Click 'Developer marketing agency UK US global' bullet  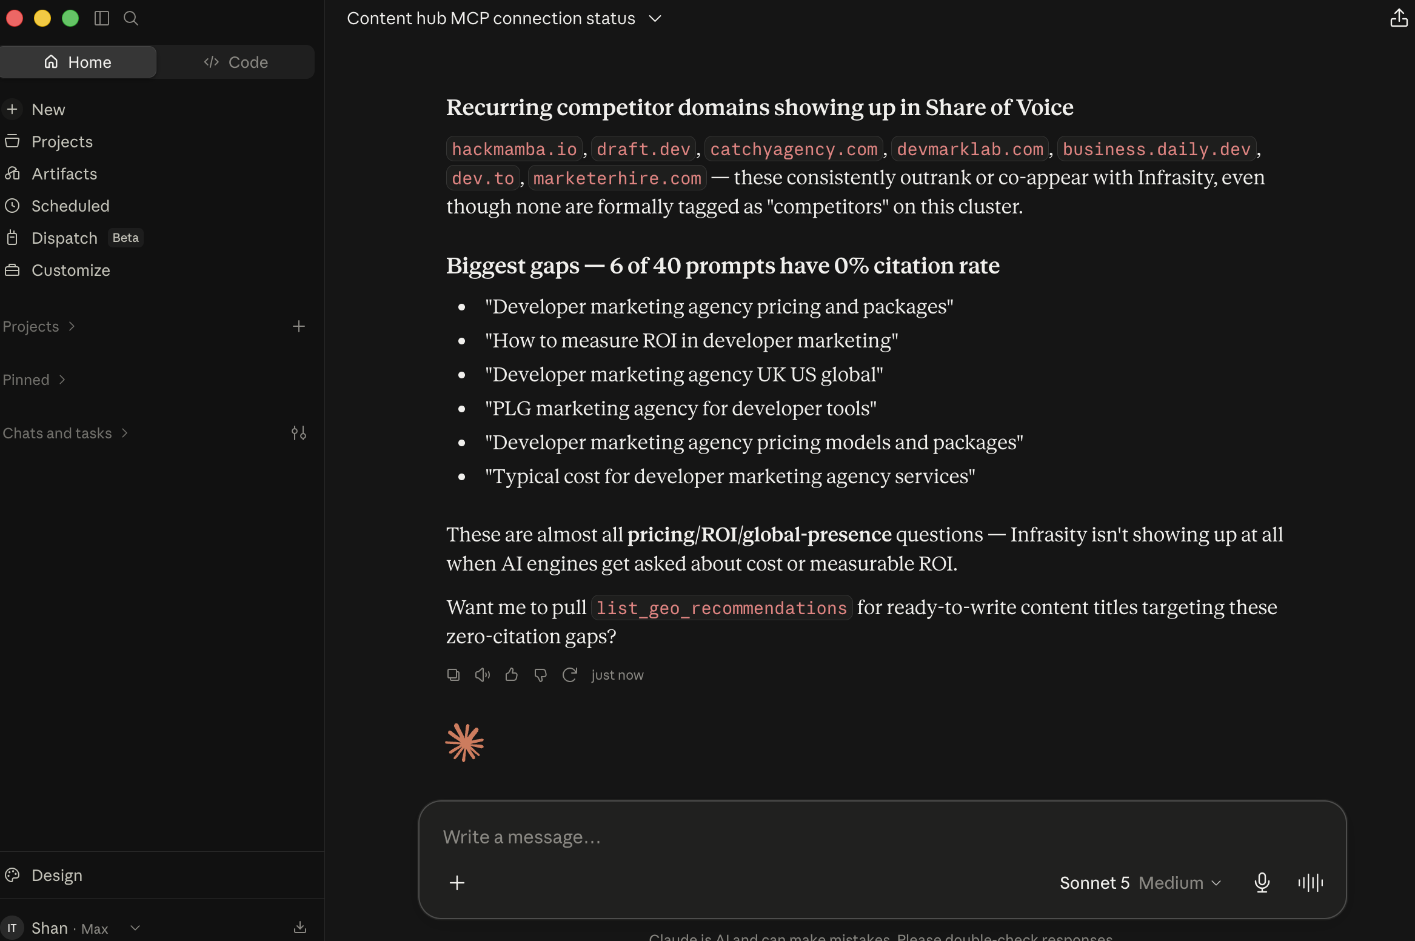point(684,374)
